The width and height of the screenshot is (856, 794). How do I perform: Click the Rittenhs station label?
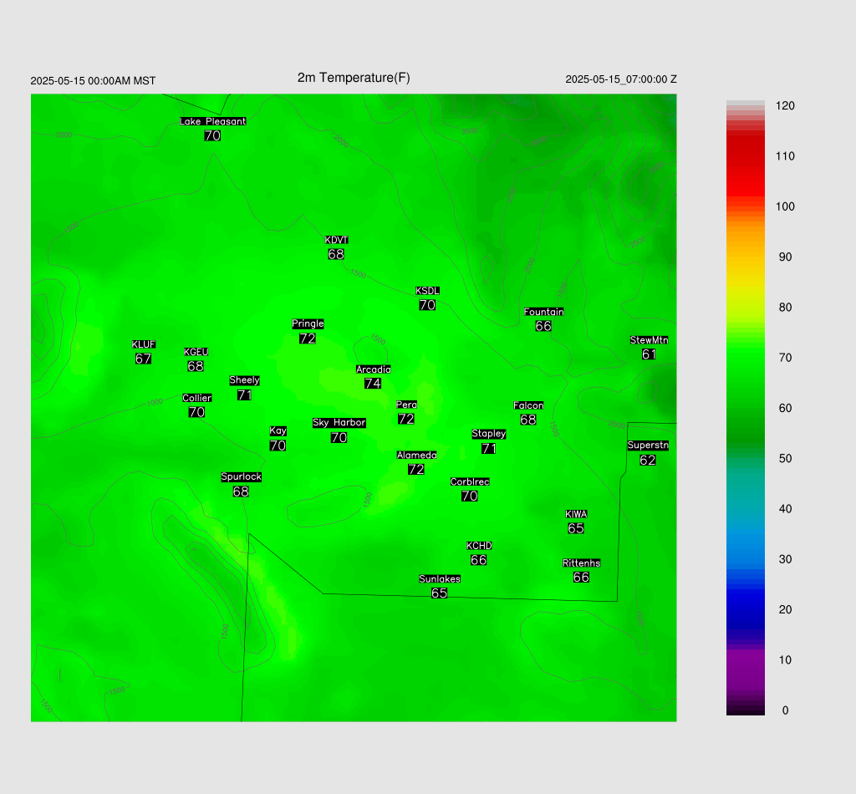click(582, 563)
